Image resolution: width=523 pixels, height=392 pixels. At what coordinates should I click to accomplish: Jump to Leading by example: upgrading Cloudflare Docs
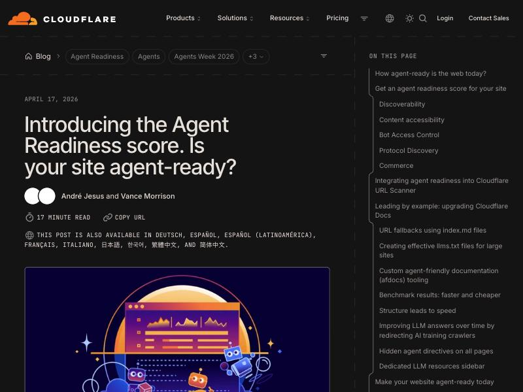[441, 210]
